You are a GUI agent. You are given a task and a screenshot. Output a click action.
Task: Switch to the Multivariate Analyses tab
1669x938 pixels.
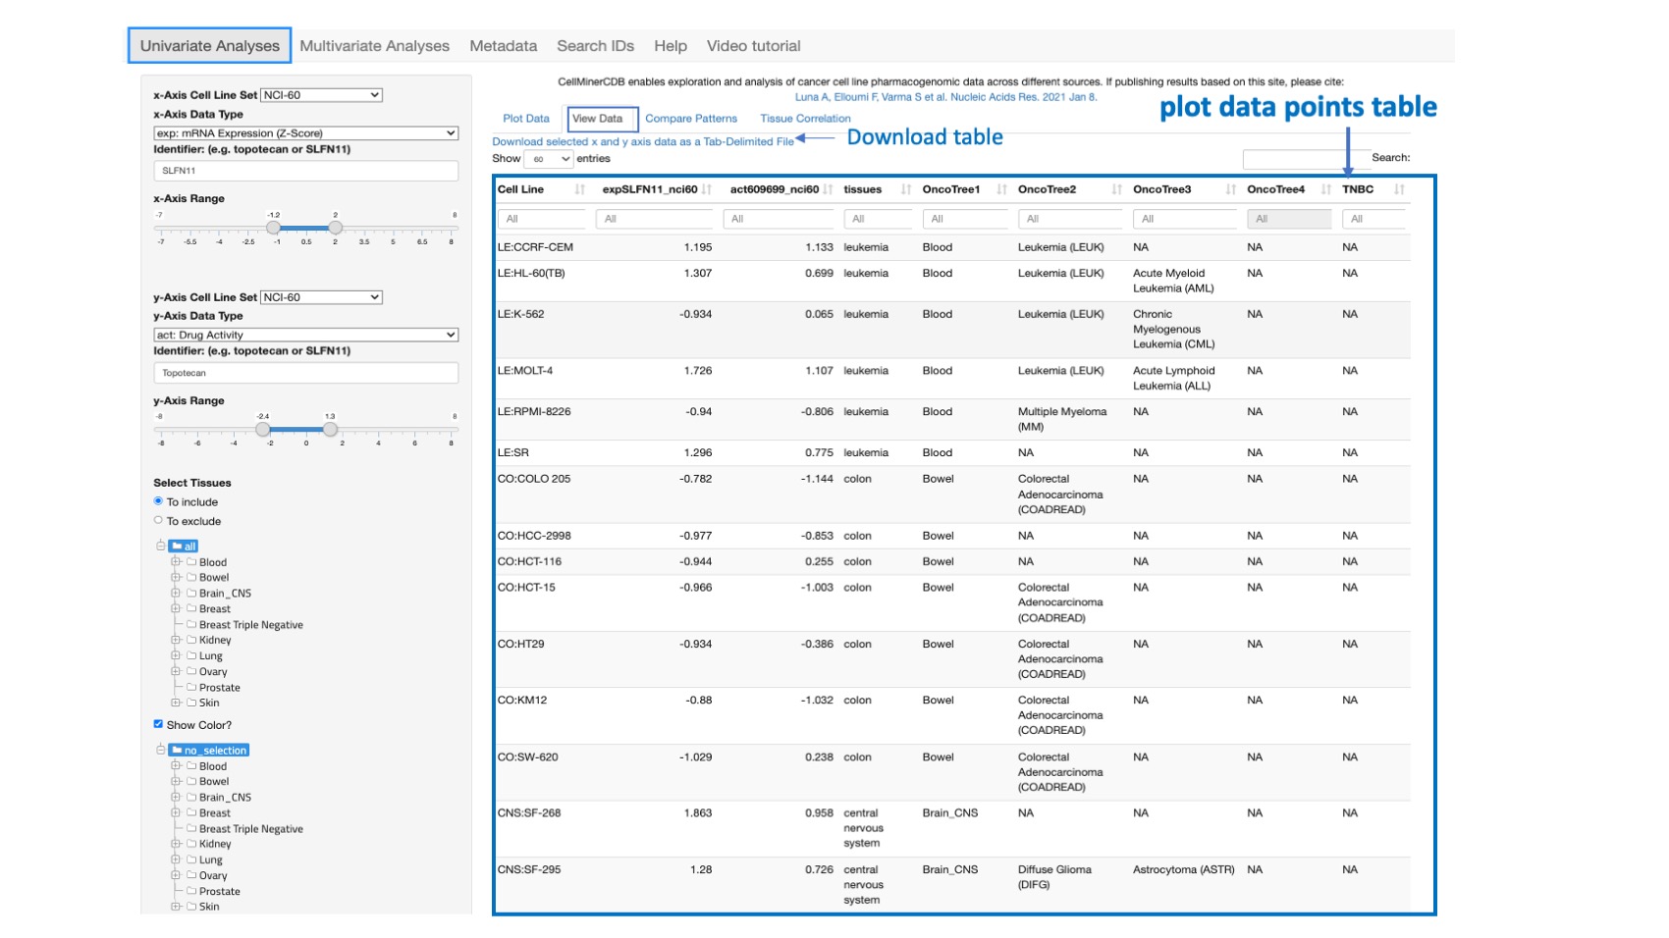376,45
